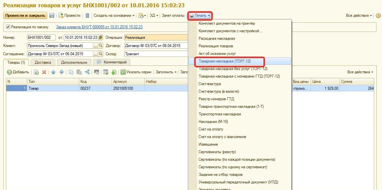
Task: Open top Все действия menu
Action: (x=359, y=15)
